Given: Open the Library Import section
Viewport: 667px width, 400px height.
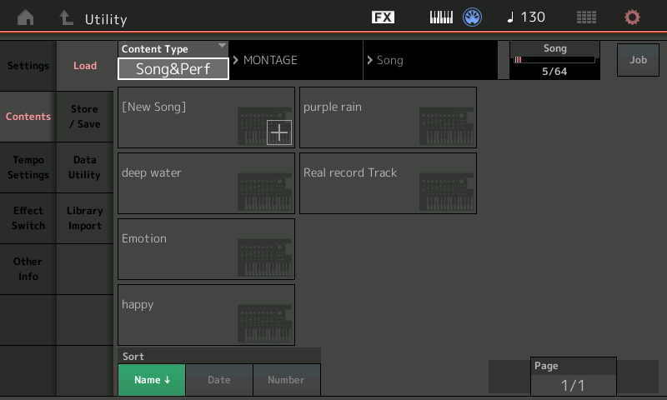Looking at the screenshot, I should pyautogui.click(x=85, y=218).
